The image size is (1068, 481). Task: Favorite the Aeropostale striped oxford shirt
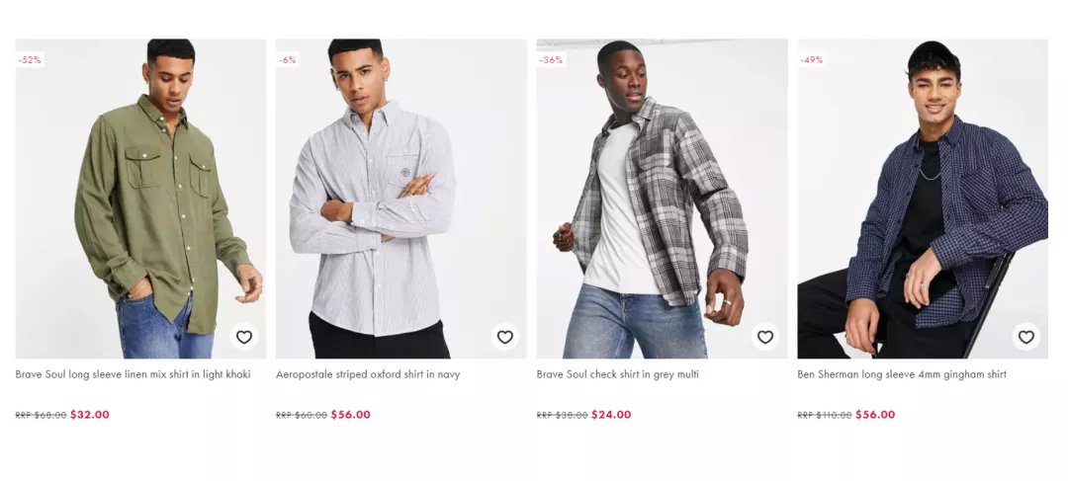point(504,337)
